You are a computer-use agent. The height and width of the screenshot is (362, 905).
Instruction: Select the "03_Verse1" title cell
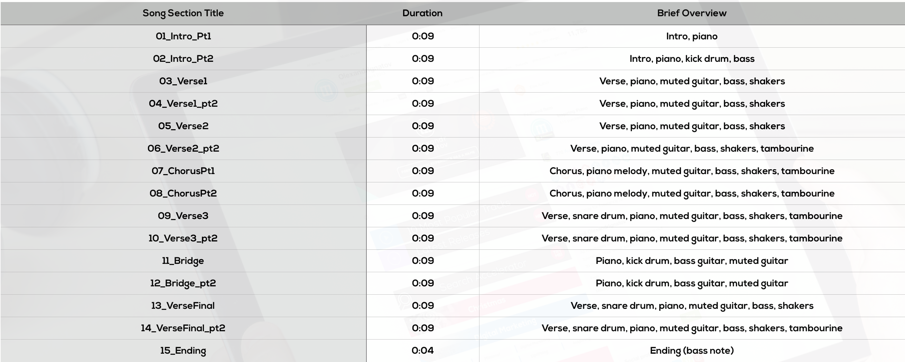tap(183, 81)
